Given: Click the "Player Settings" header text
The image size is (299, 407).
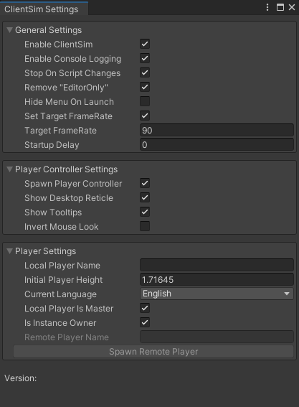Looking at the screenshot, I should click(x=46, y=251).
